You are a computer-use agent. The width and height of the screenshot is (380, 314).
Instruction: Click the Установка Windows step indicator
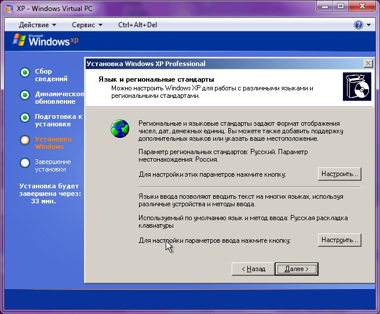(x=25, y=140)
